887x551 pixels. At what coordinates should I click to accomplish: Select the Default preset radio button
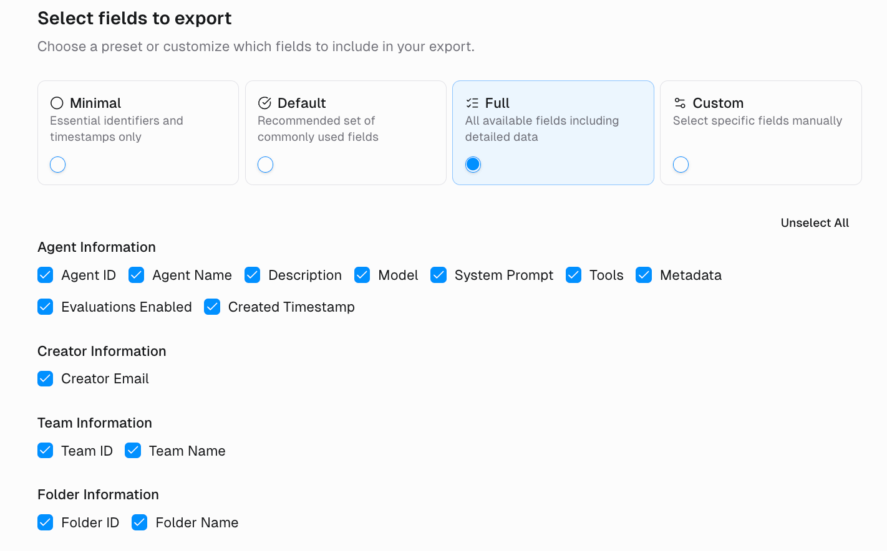pos(266,165)
